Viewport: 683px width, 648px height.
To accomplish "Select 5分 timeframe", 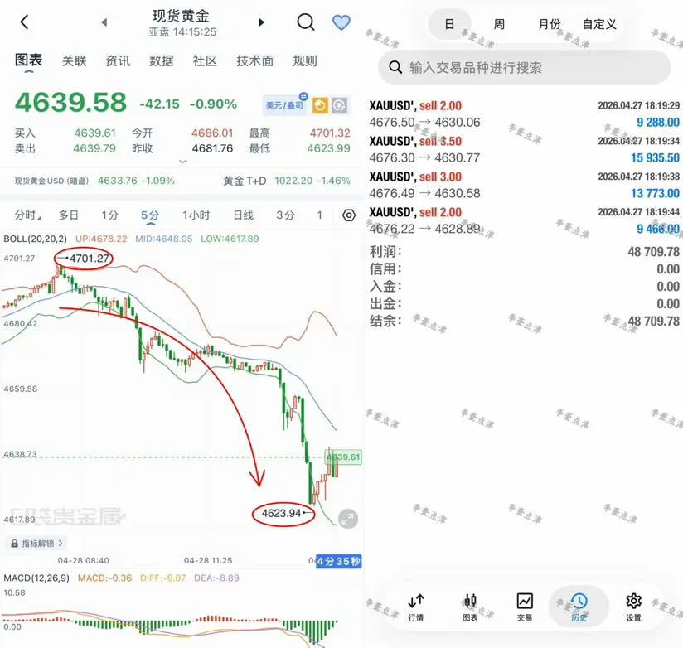I will pos(150,215).
